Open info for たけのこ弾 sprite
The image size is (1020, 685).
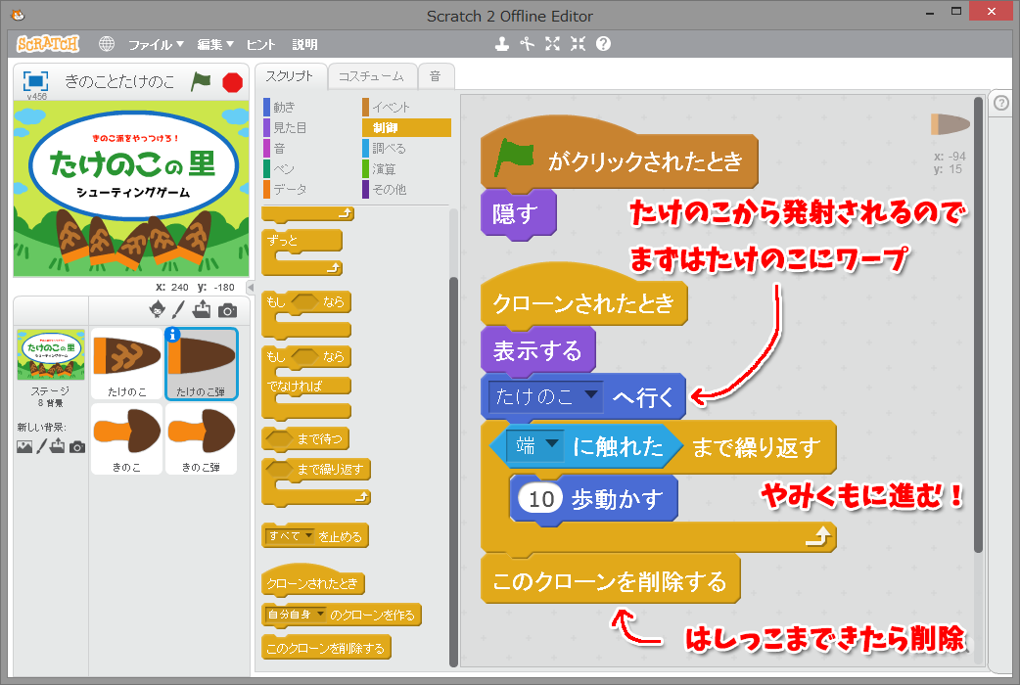click(x=172, y=335)
